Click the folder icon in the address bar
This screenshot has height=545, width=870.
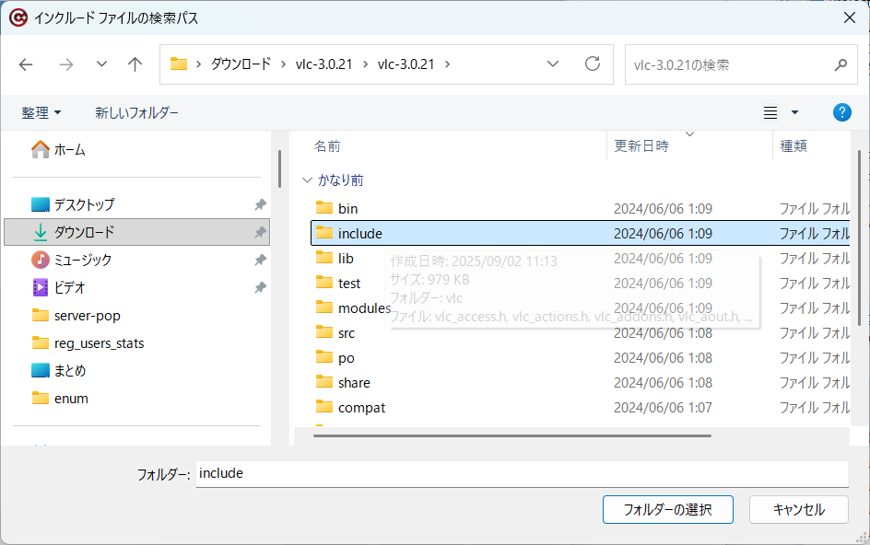(x=179, y=64)
